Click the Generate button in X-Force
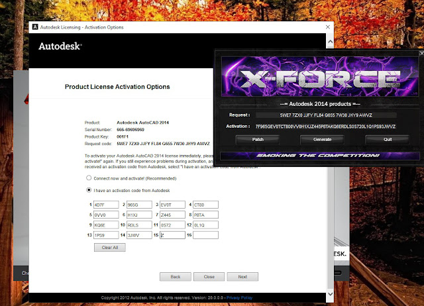The width and height of the screenshot is (424, 306). click(x=322, y=139)
